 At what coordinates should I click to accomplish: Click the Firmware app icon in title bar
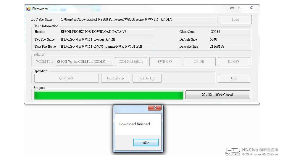pos(28,9)
